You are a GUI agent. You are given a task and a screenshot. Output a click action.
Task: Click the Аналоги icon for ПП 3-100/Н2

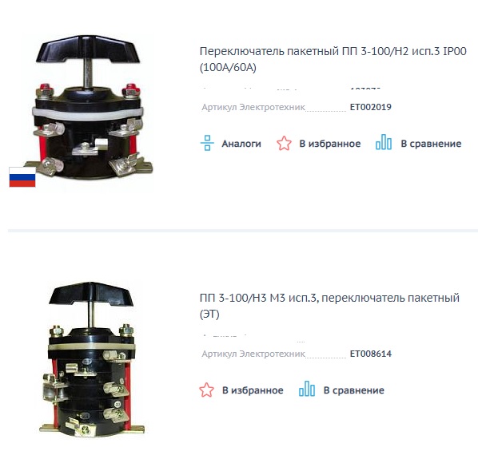[x=207, y=143]
